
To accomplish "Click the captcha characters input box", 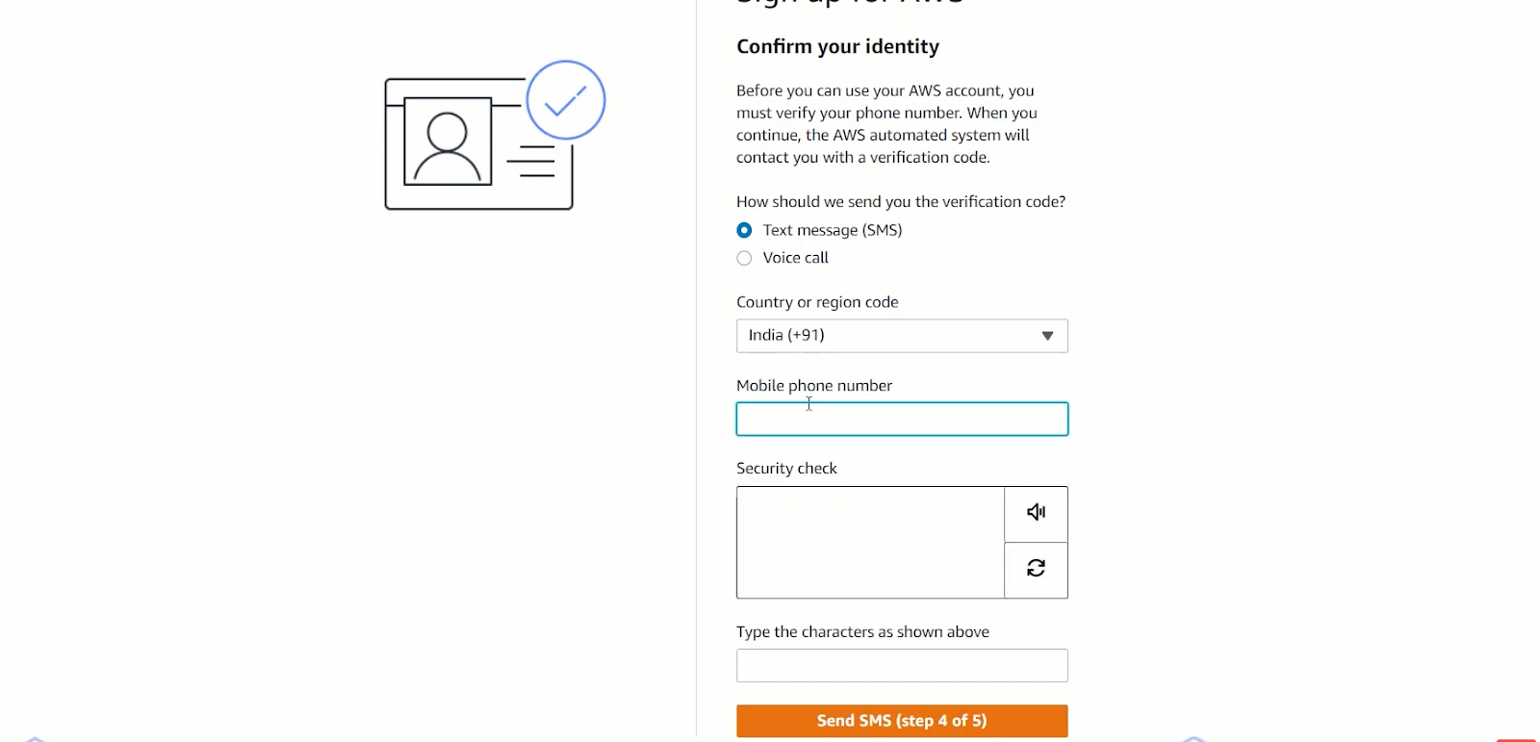I will tap(902, 665).
